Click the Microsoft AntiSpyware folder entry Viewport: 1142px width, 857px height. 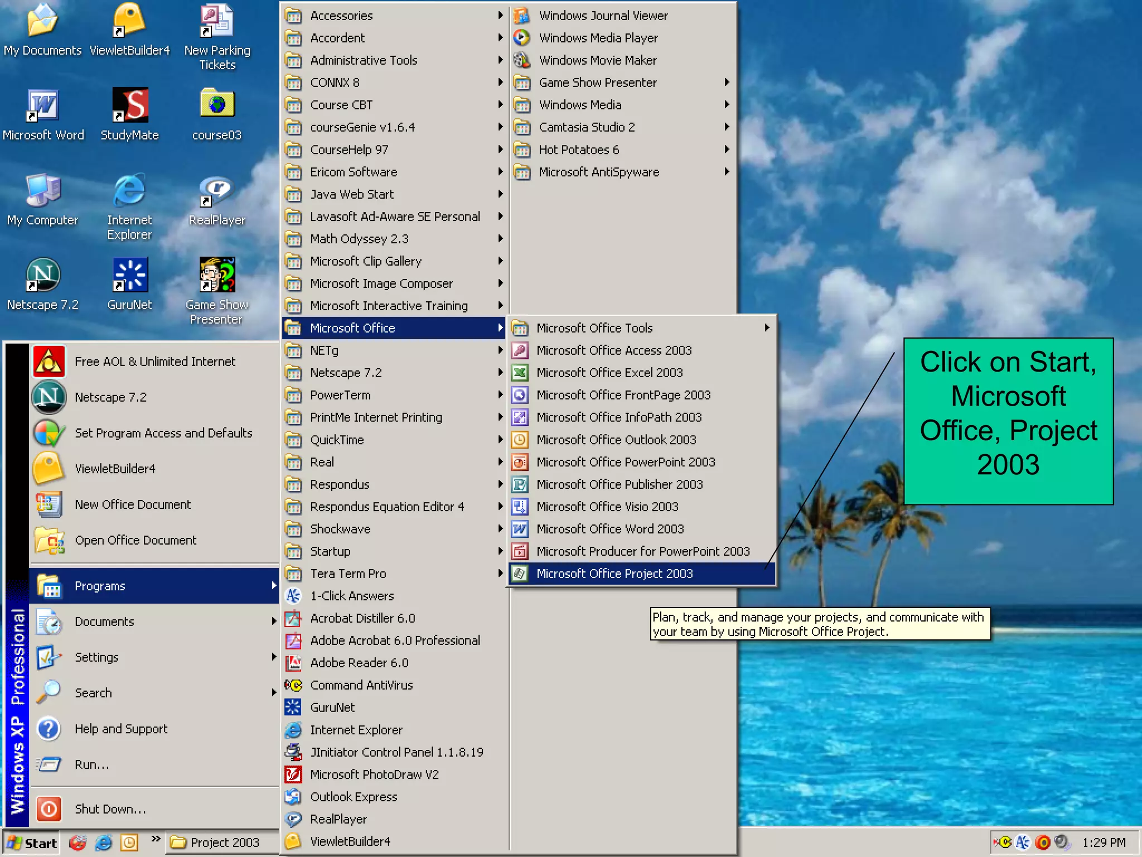point(622,172)
